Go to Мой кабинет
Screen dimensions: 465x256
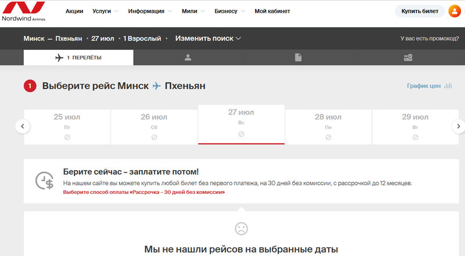272,12
